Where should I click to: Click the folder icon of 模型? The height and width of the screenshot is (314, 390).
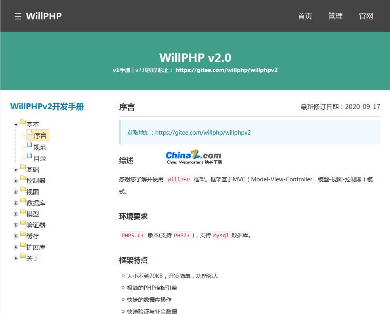point(23,211)
